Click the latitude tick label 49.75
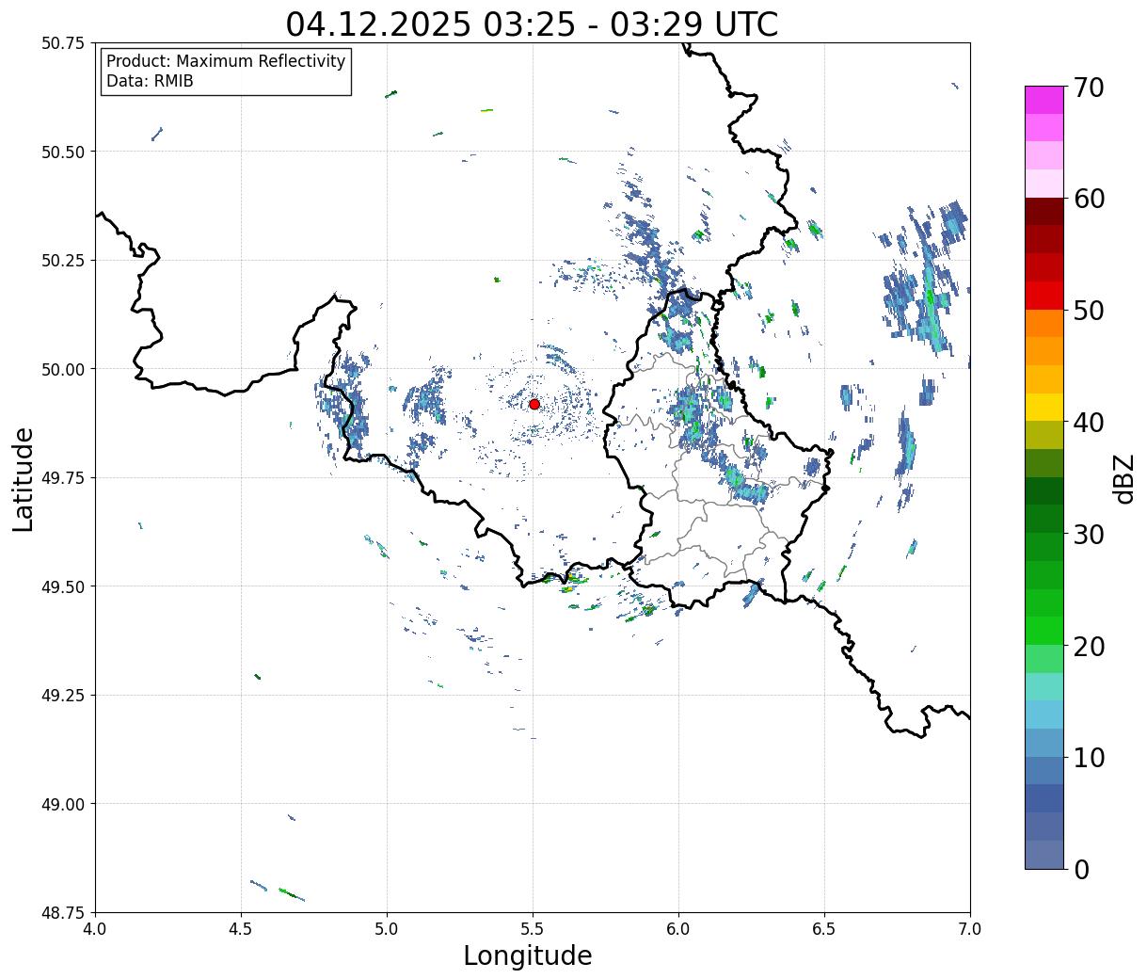This screenshot has height=979, width=1147. point(63,478)
